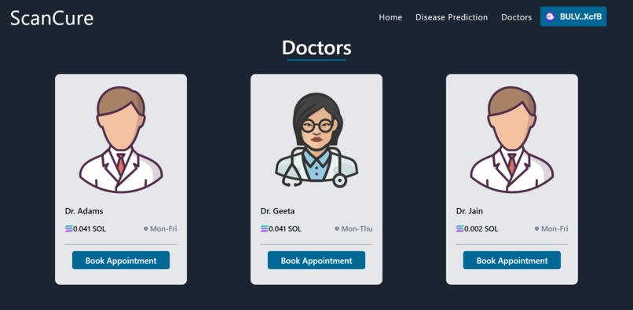
Task: Click the Solana icon beside Dr. Jain's fee
Action: (459, 229)
